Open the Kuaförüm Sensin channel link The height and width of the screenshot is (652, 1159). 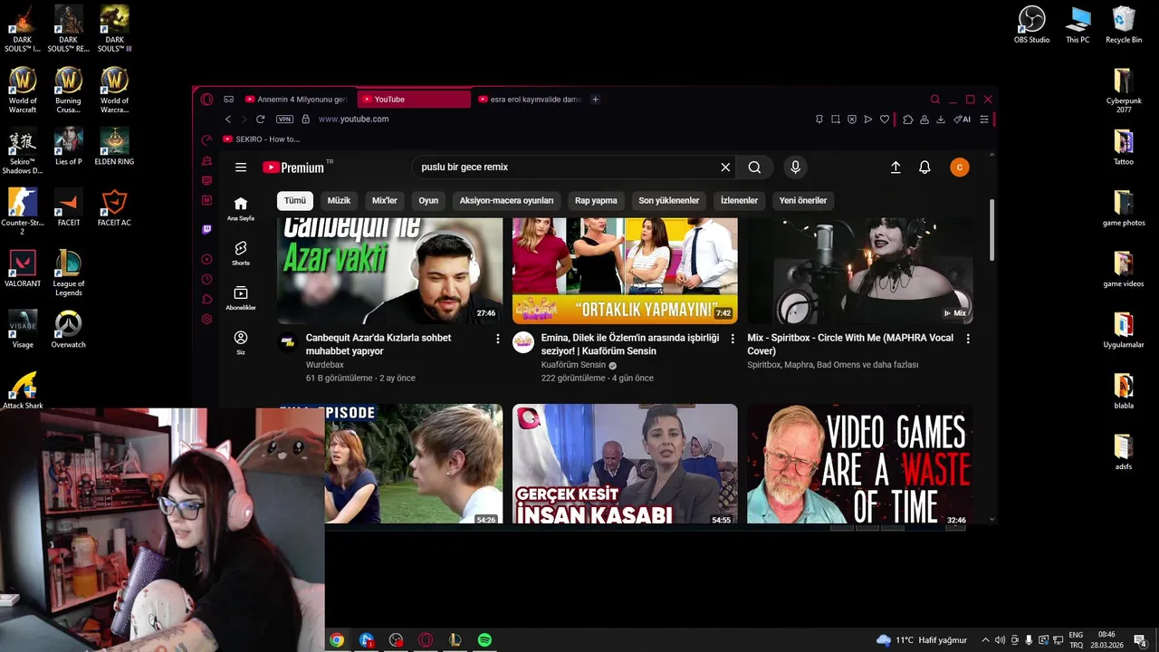[573, 365]
